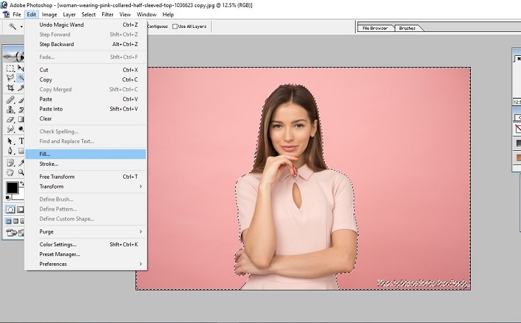Image resolution: width=521 pixels, height=323 pixels.
Task: Open the Help menu
Action: coord(168,14)
